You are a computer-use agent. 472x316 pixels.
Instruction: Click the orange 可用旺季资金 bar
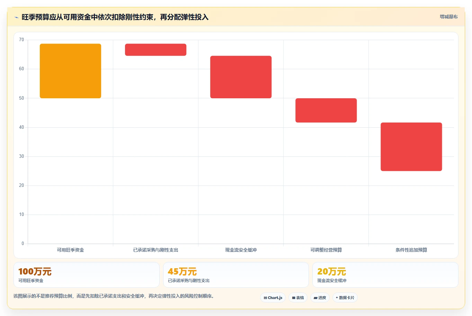(x=71, y=71)
